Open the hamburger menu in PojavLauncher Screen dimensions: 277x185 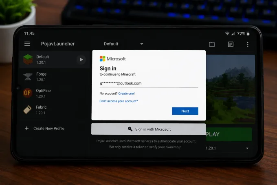(x=27, y=44)
